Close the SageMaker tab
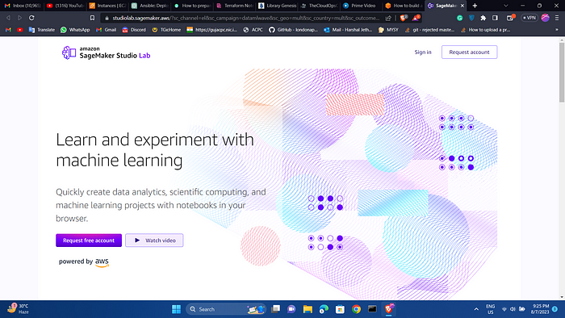 [462, 6]
